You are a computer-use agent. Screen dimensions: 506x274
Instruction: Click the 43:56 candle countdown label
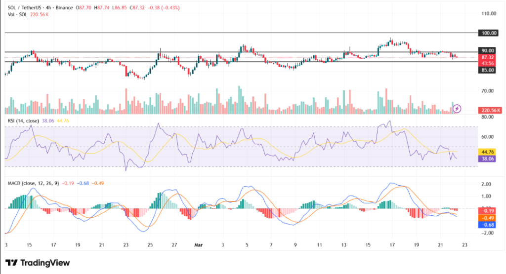click(487, 63)
